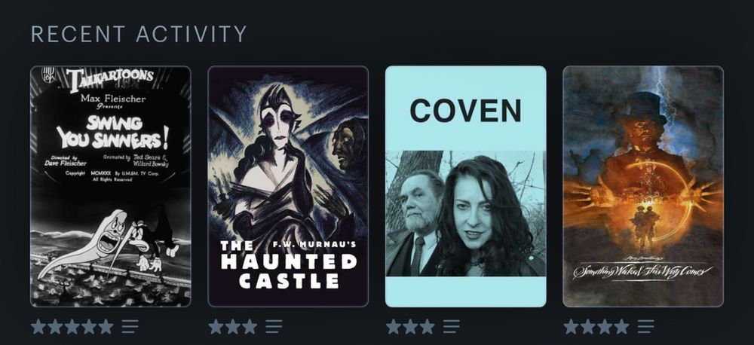Click review icon under Something Wicked poster
This screenshot has height=345, width=754.
646,327
